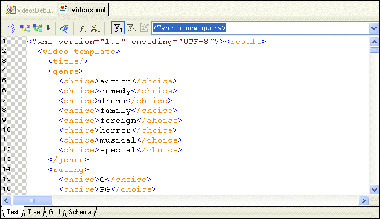Screen dimensions: 380x219
Task: Click the magnifier query evaluation icon
Action: (x=64, y=28)
